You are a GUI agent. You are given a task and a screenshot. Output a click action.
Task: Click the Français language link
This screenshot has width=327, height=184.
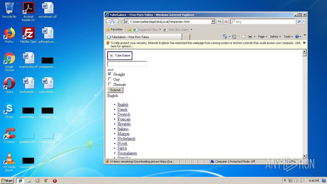(x=124, y=119)
